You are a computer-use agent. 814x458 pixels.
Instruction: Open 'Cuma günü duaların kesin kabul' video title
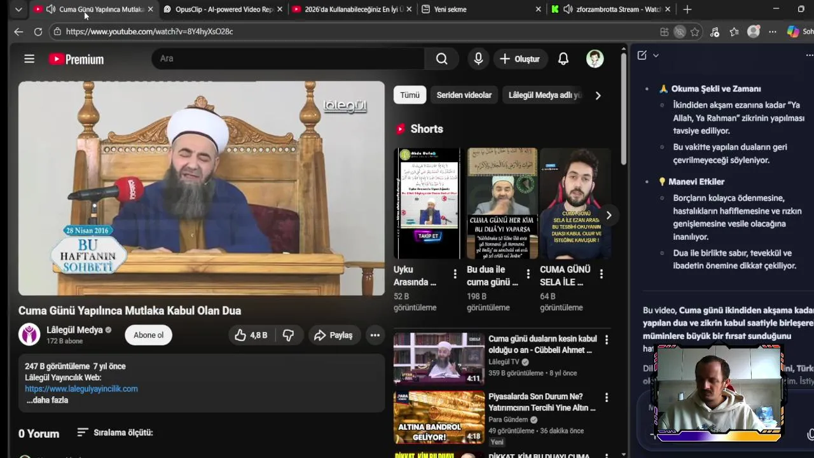tap(542, 344)
